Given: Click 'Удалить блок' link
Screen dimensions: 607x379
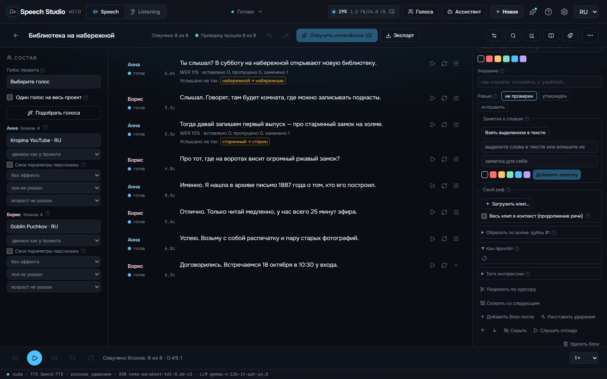Looking at the screenshot, I should click(581, 344).
